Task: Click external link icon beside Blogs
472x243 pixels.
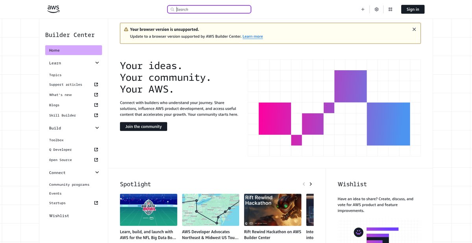Action: 96,105
